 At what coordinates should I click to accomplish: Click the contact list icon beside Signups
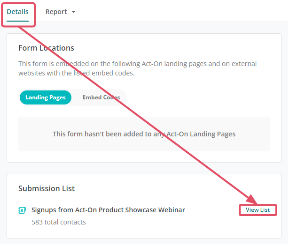pyautogui.click(x=22, y=210)
